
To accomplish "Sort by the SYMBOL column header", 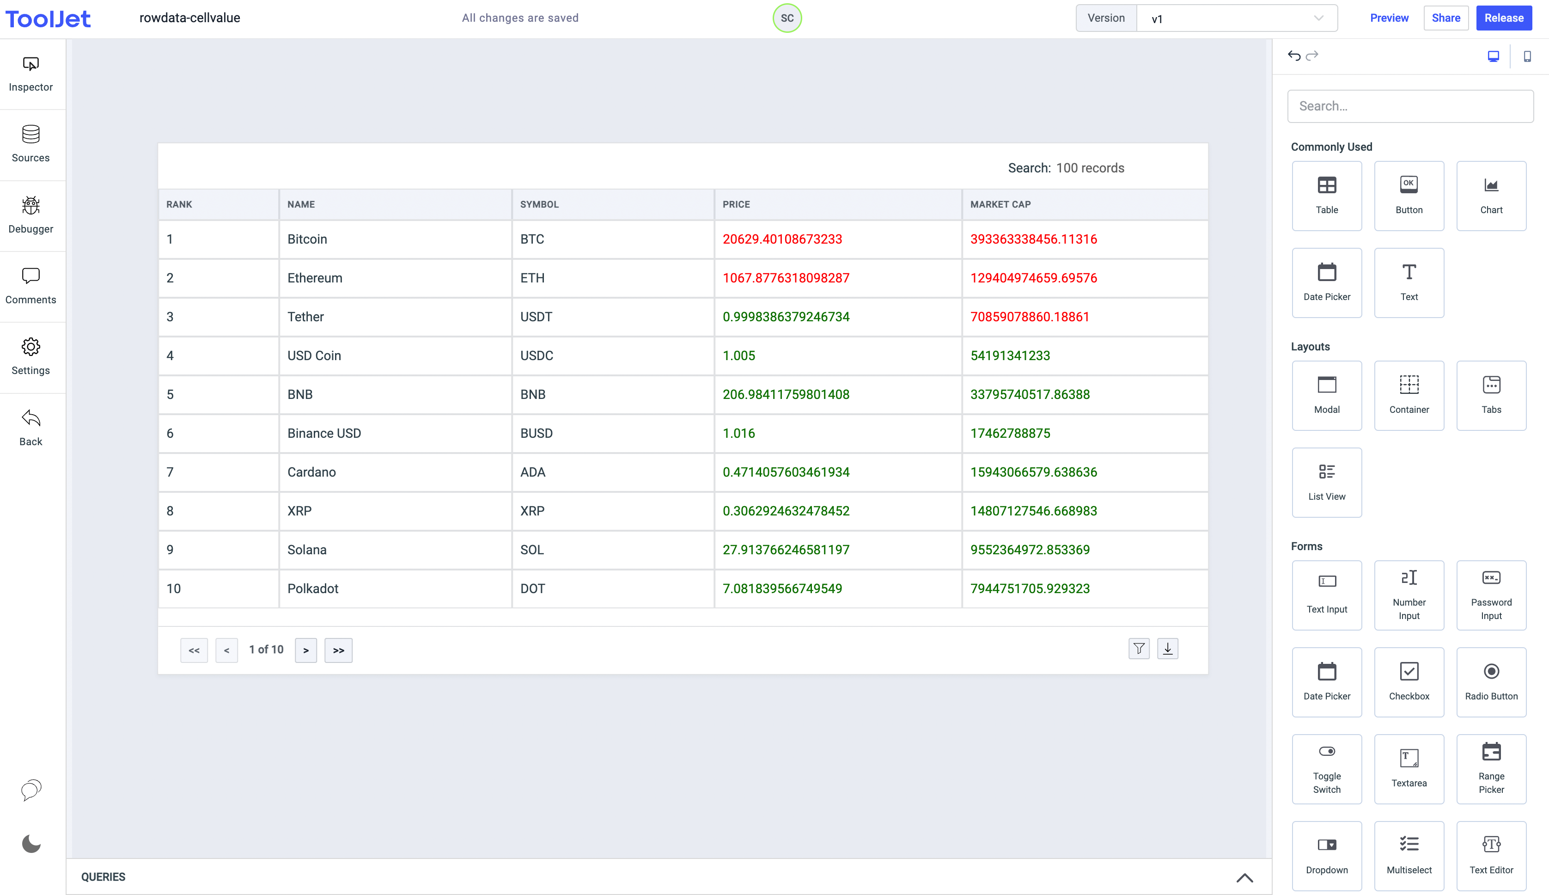I will tap(613, 204).
